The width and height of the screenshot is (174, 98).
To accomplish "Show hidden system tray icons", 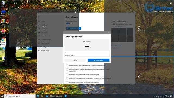I will point(154,96).
